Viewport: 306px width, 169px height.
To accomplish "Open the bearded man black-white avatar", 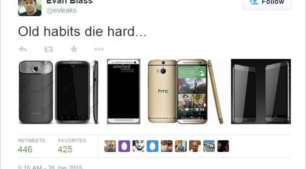I will pyautogui.click(x=138, y=146).
